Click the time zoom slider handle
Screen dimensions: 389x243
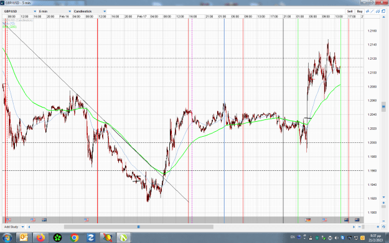coord(363,227)
